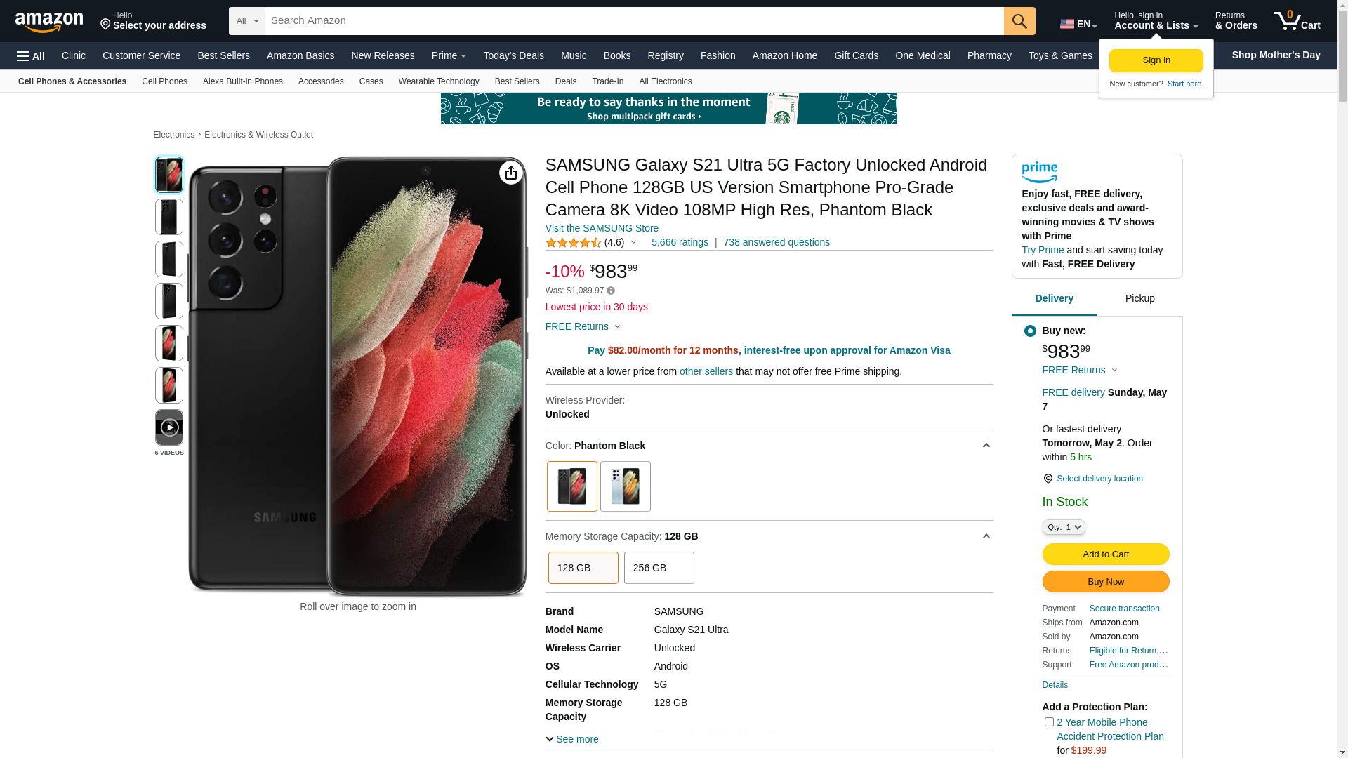Open the All hamburger menu
The width and height of the screenshot is (1348, 758).
(x=31, y=56)
